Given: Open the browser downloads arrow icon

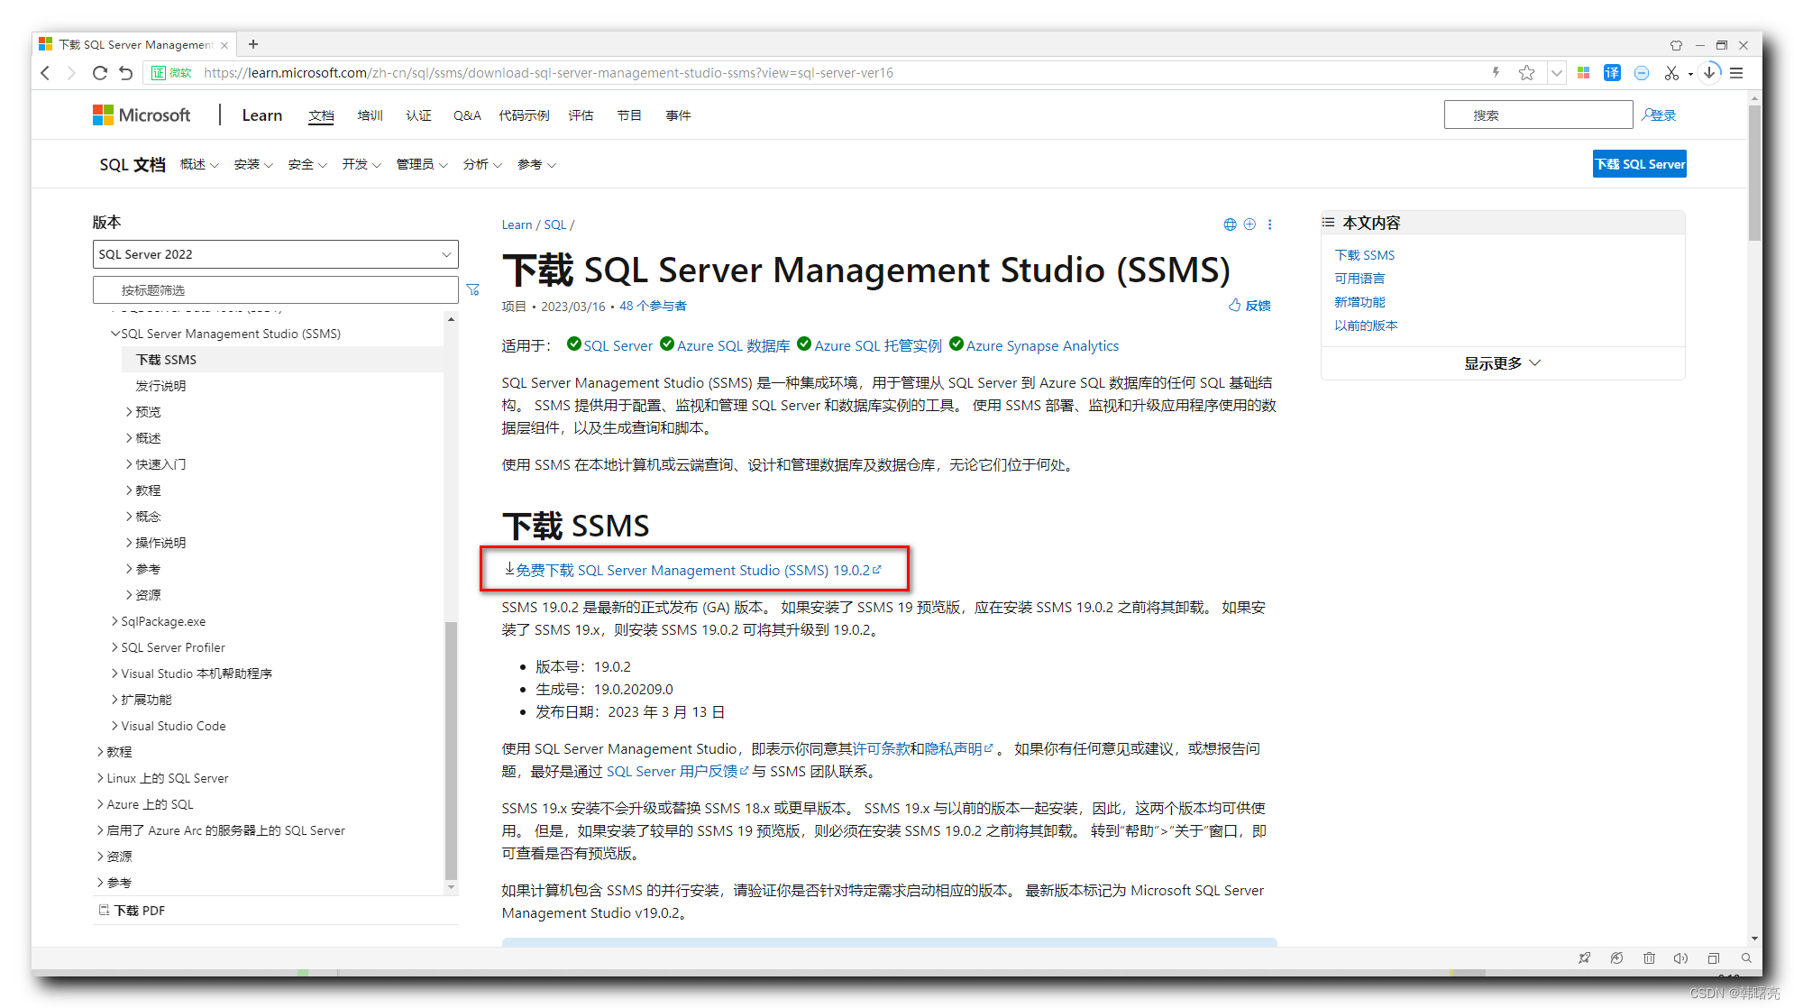Looking at the screenshot, I should click(1709, 72).
